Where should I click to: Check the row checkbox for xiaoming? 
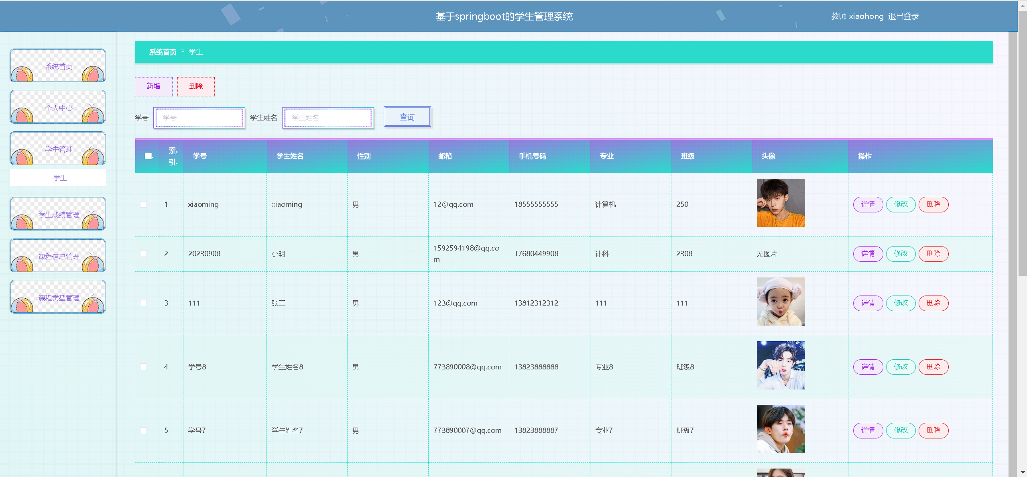pos(143,204)
